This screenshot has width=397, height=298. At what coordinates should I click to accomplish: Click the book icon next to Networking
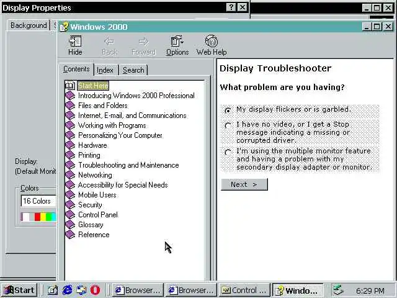coord(70,175)
